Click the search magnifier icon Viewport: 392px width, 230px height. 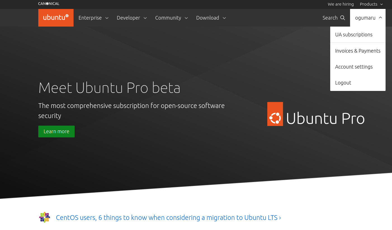click(x=343, y=18)
